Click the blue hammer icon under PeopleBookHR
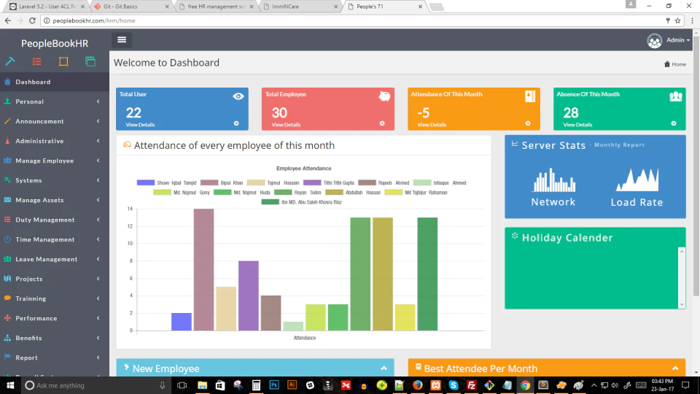The width and height of the screenshot is (700, 394). (x=10, y=61)
